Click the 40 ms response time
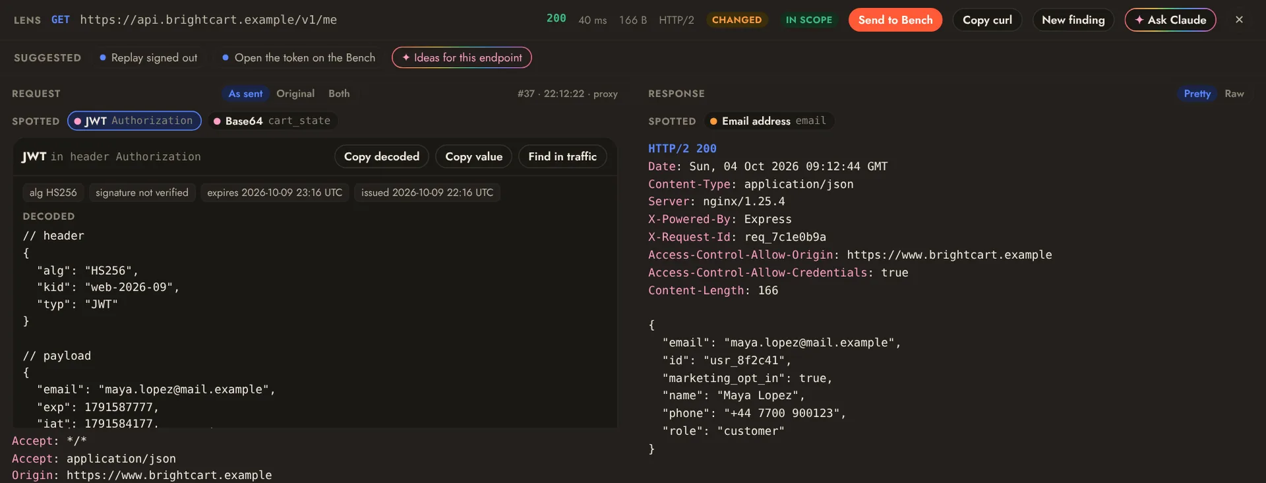1266x483 pixels. click(593, 20)
